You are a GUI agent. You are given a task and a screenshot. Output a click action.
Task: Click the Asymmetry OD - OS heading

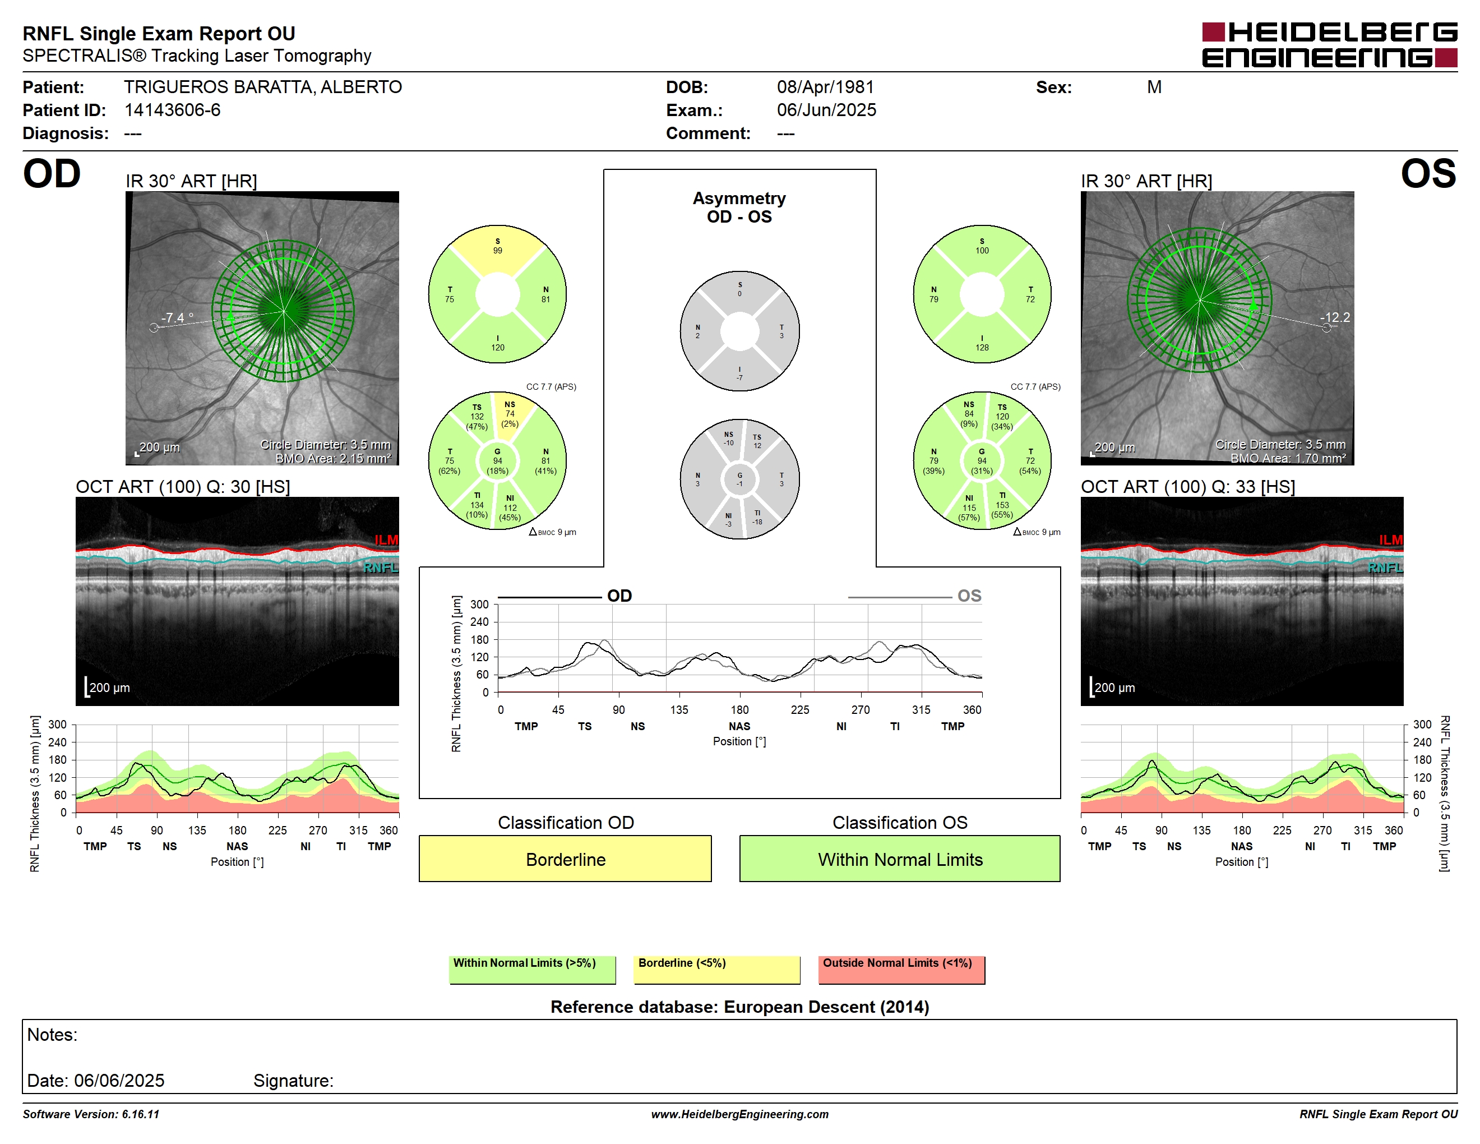coord(739,207)
